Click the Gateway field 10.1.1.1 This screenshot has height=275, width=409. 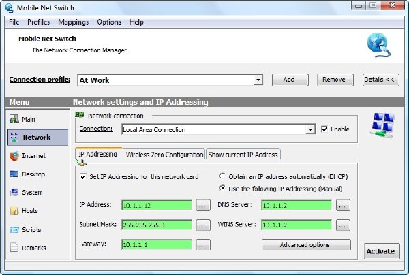pos(157,245)
